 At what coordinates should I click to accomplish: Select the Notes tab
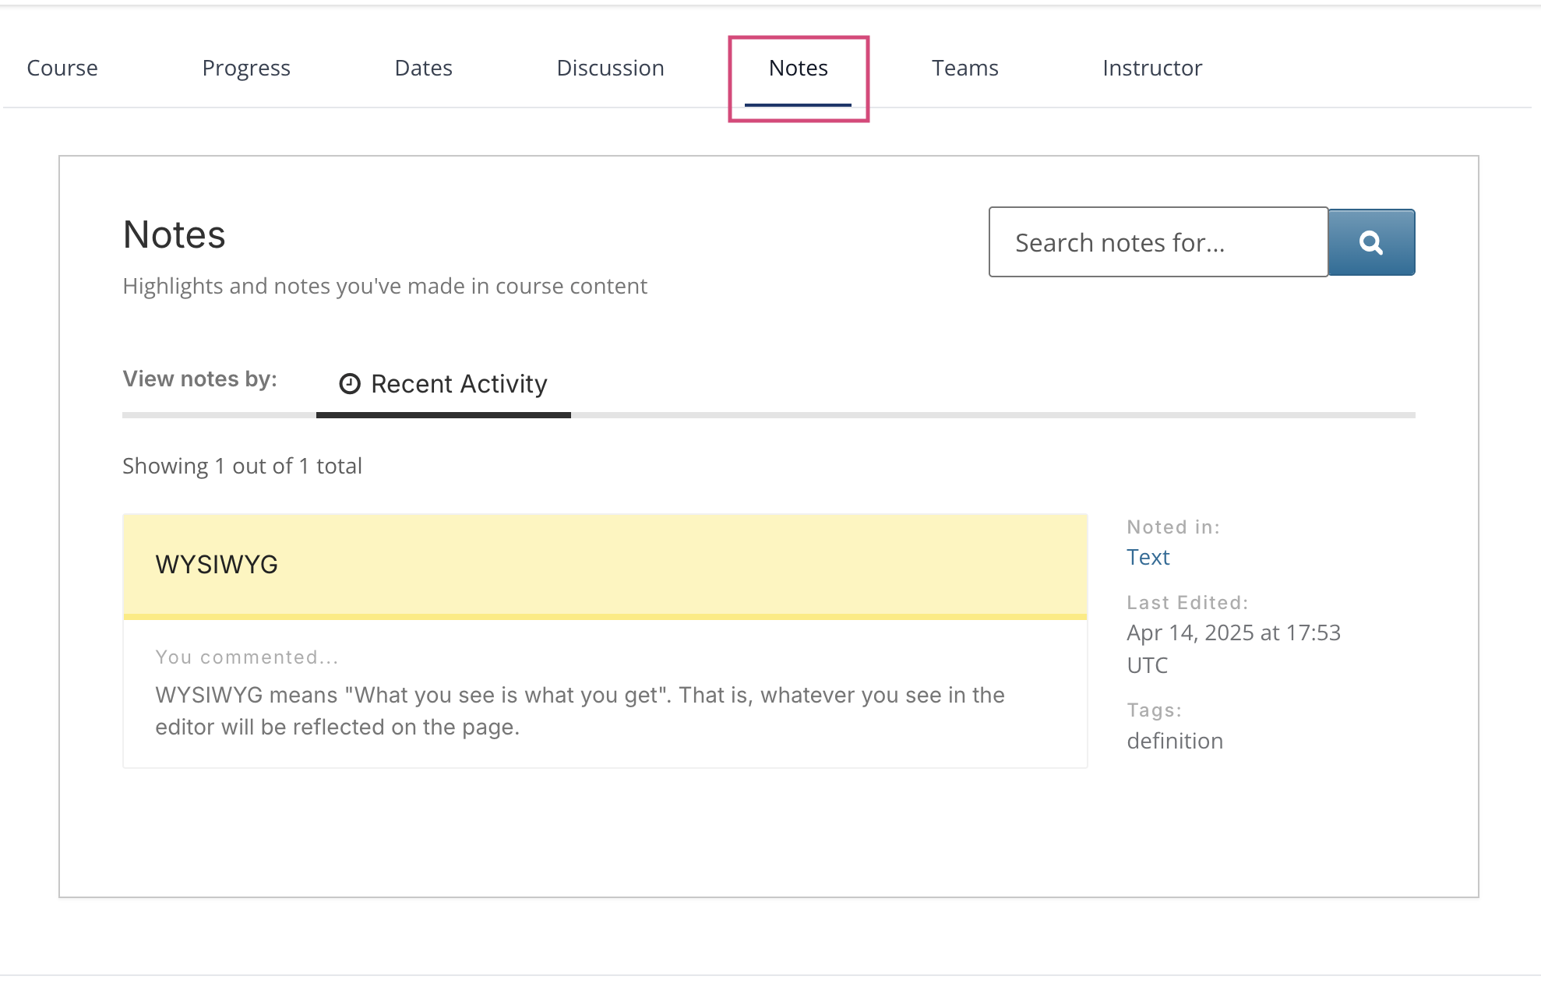click(798, 69)
